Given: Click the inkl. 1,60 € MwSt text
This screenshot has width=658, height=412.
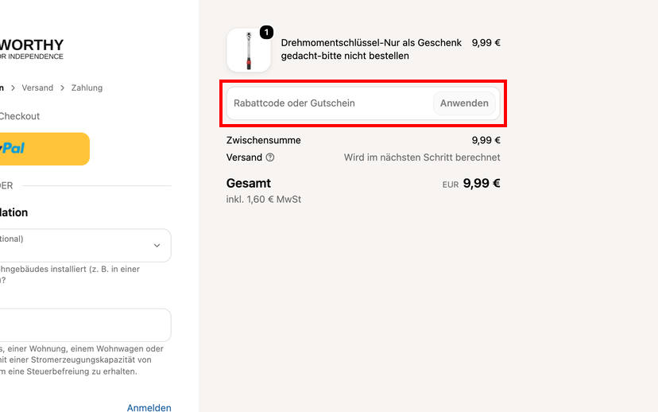Looking at the screenshot, I should [264, 200].
